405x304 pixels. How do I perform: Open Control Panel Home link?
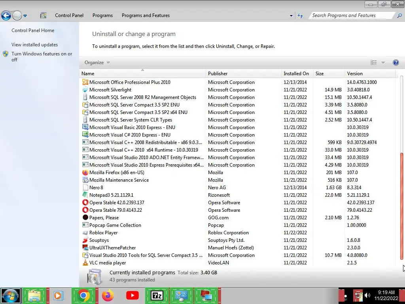33,30
